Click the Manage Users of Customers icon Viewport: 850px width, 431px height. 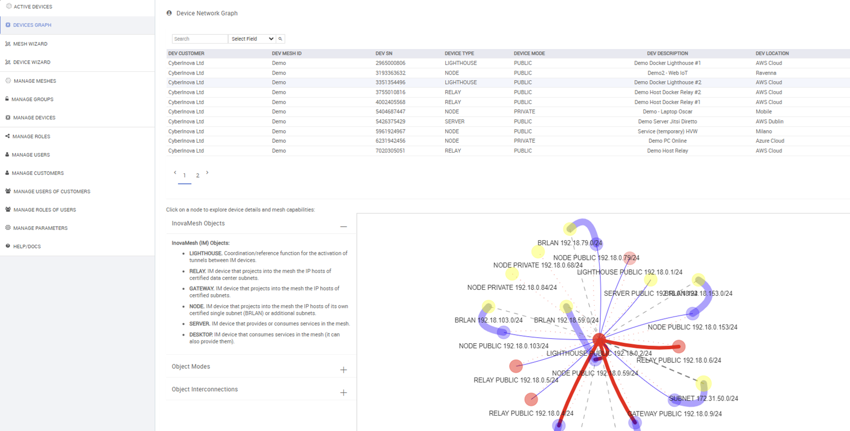(8, 191)
